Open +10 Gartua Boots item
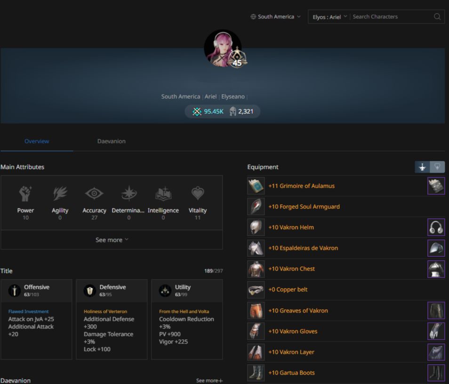449x384 pixels. pos(291,373)
